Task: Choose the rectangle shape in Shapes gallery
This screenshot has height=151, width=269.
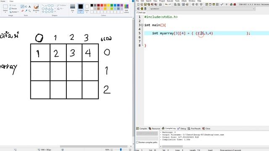Action: point(52,5)
